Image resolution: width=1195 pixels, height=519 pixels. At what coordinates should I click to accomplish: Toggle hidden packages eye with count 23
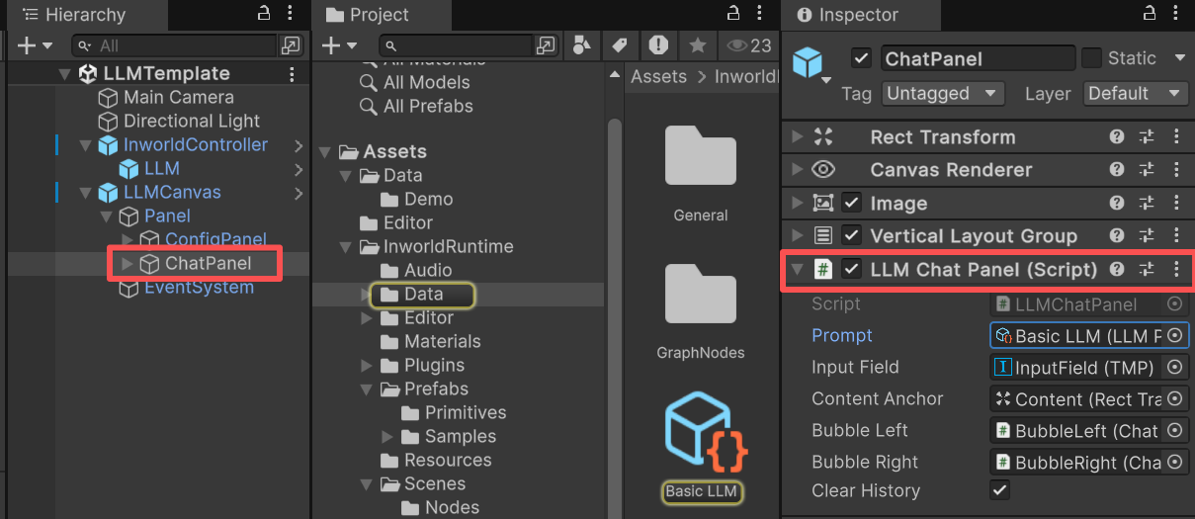[748, 45]
